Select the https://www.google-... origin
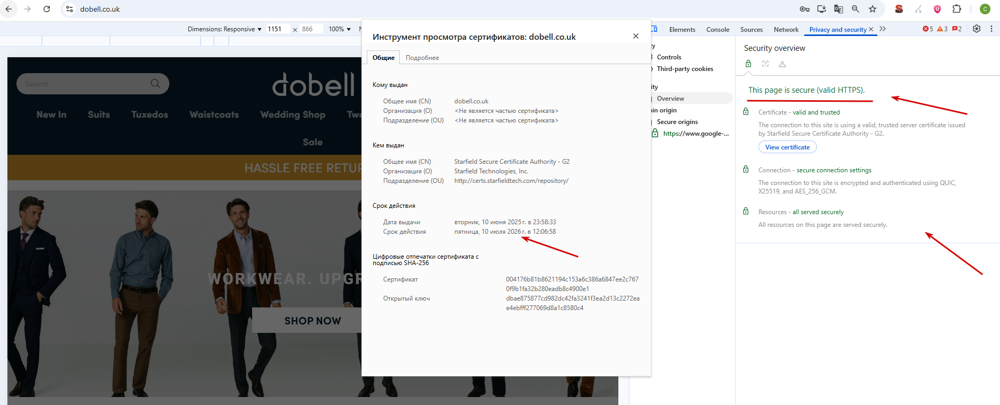This screenshot has height=405, width=1000. [696, 134]
